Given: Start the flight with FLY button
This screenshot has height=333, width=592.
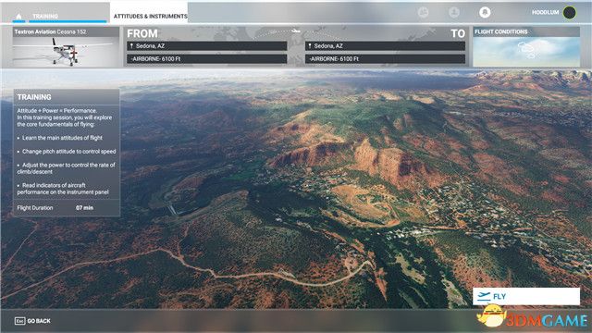Looking at the screenshot, I should [526, 296].
